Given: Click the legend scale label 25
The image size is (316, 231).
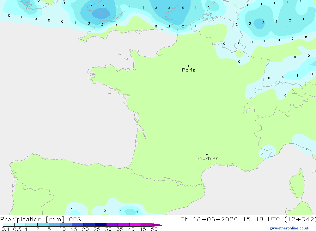Looking at the screenshot, I should [97, 229].
